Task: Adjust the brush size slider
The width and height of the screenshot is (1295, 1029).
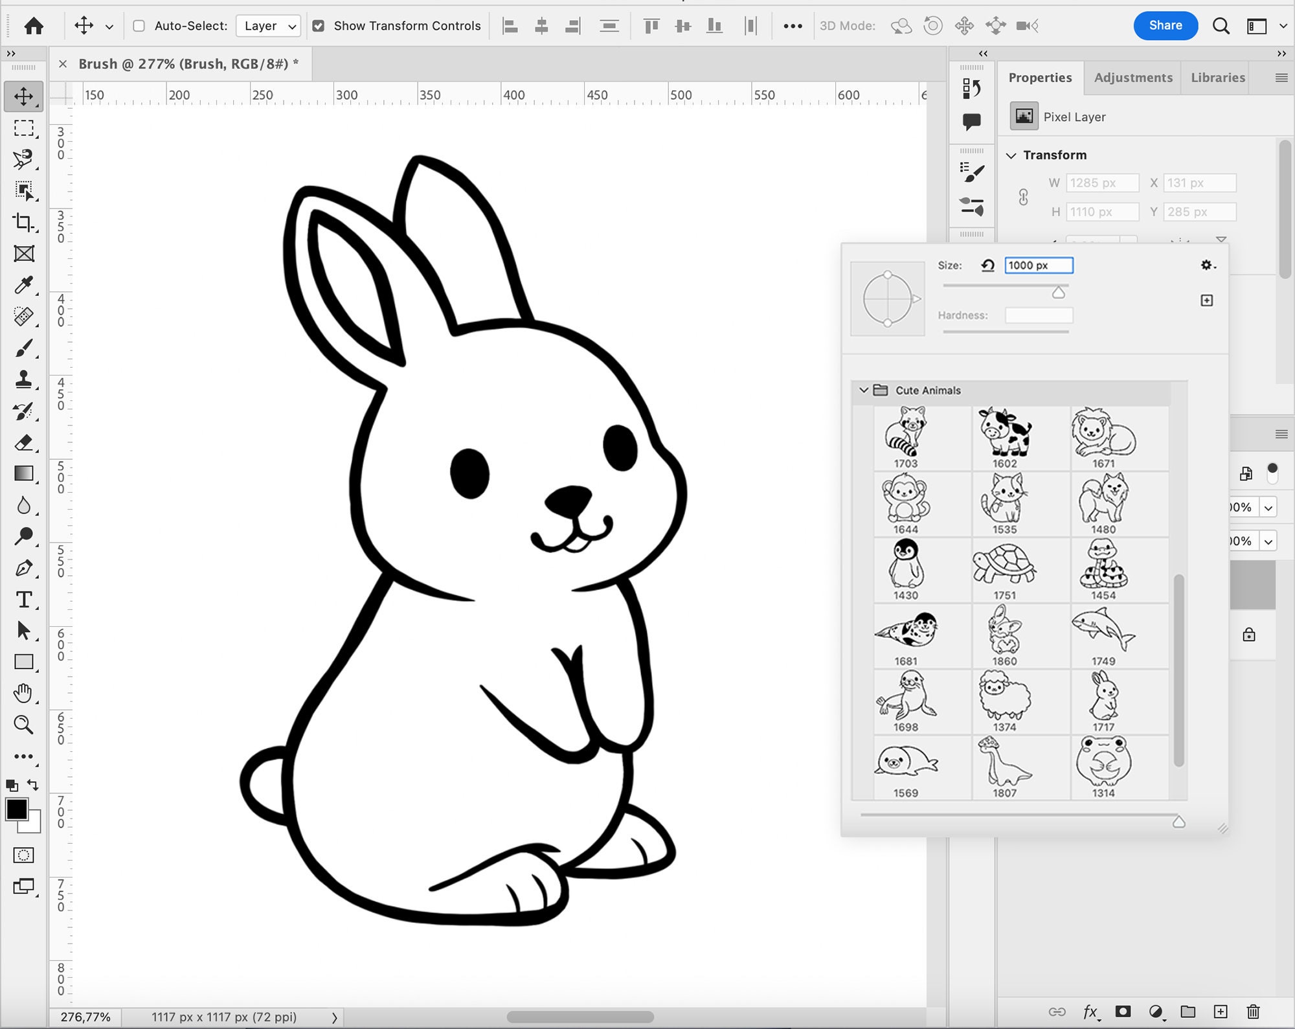Action: 1058,292
